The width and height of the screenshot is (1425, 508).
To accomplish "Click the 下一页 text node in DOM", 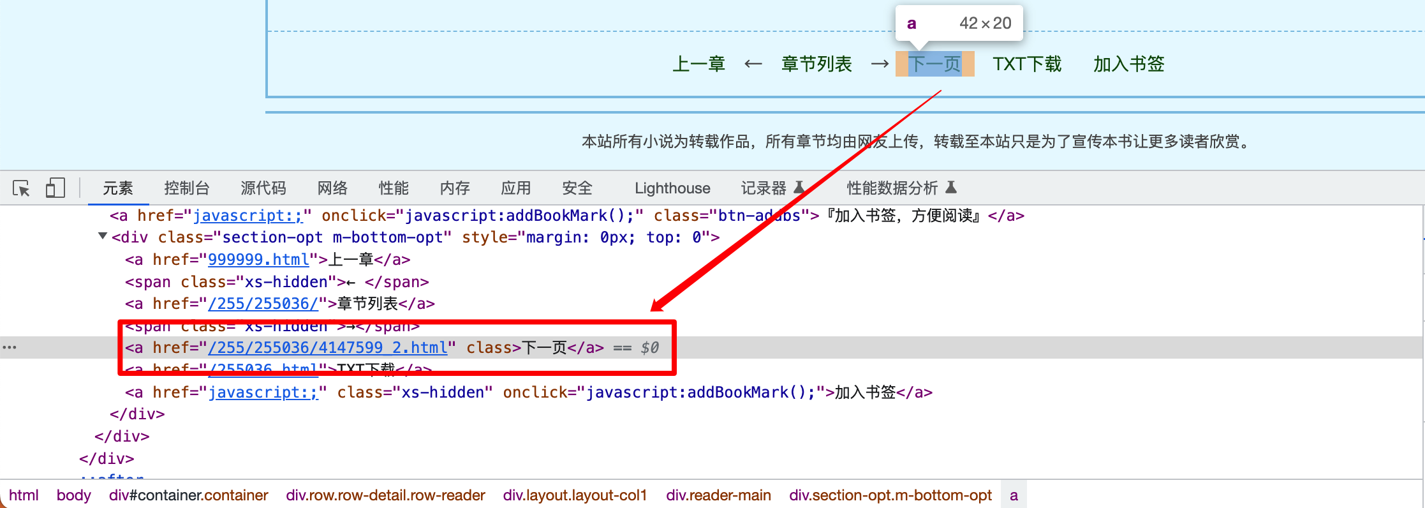I will [x=545, y=348].
